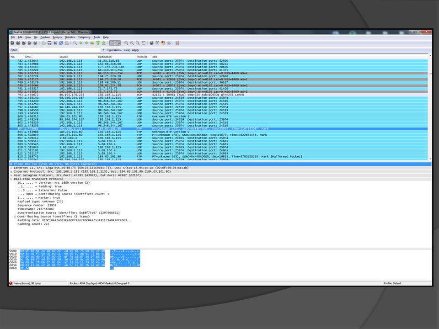Click the Display Filters toolbar icon
This screenshot has height=329, width=439.
(157, 43)
